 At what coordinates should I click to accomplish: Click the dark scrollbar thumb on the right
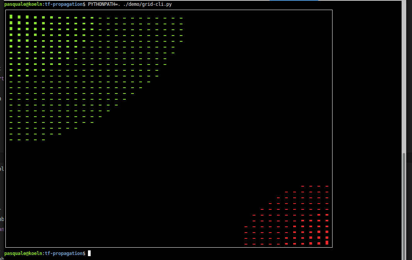(x=404, y=205)
